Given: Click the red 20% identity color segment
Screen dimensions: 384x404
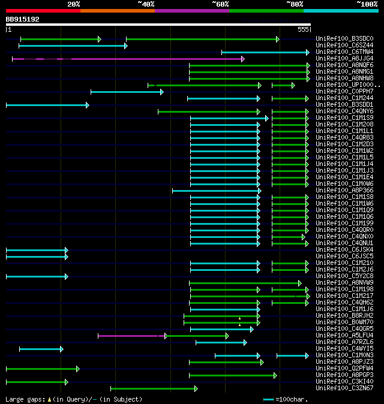Looking at the screenshot, I should (43, 11).
